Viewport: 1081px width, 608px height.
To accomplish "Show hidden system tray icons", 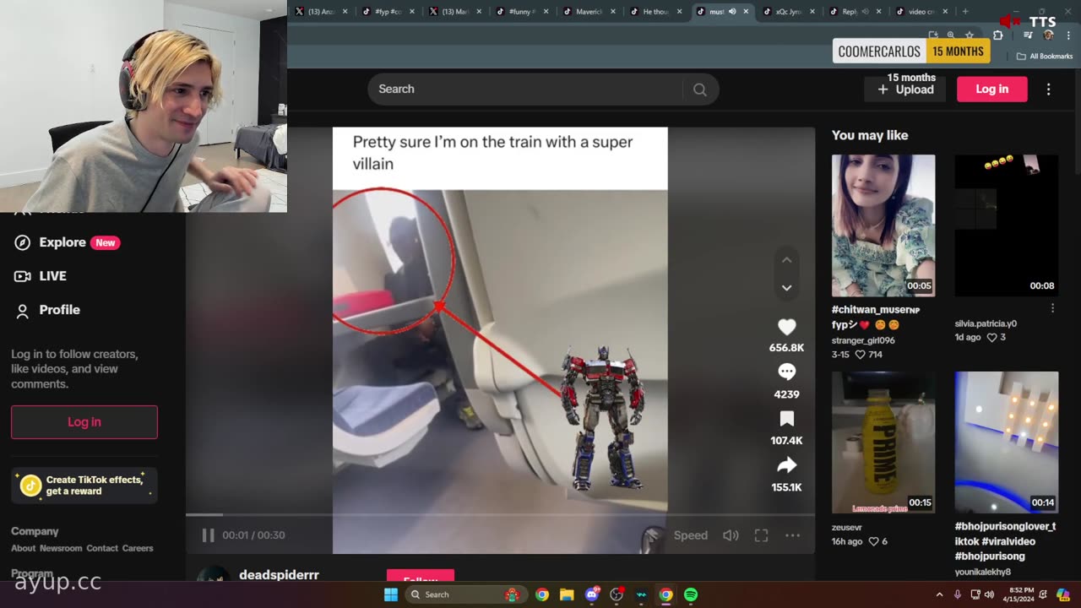I will point(939,594).
